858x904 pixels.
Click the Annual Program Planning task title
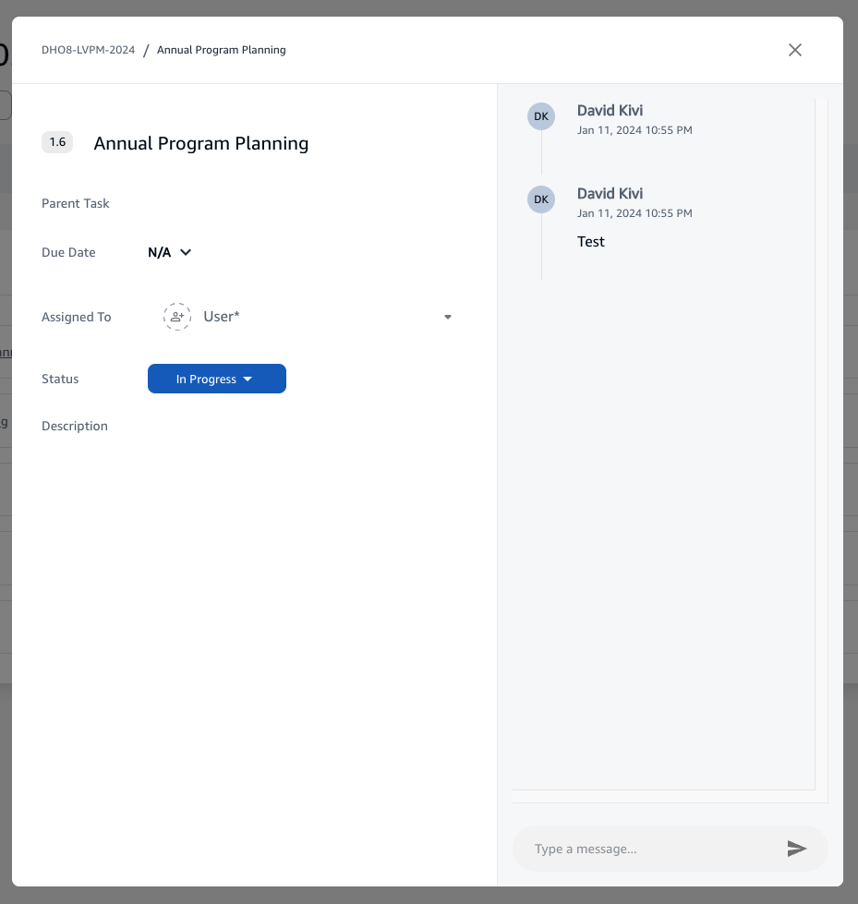click(x=200, y=143)
